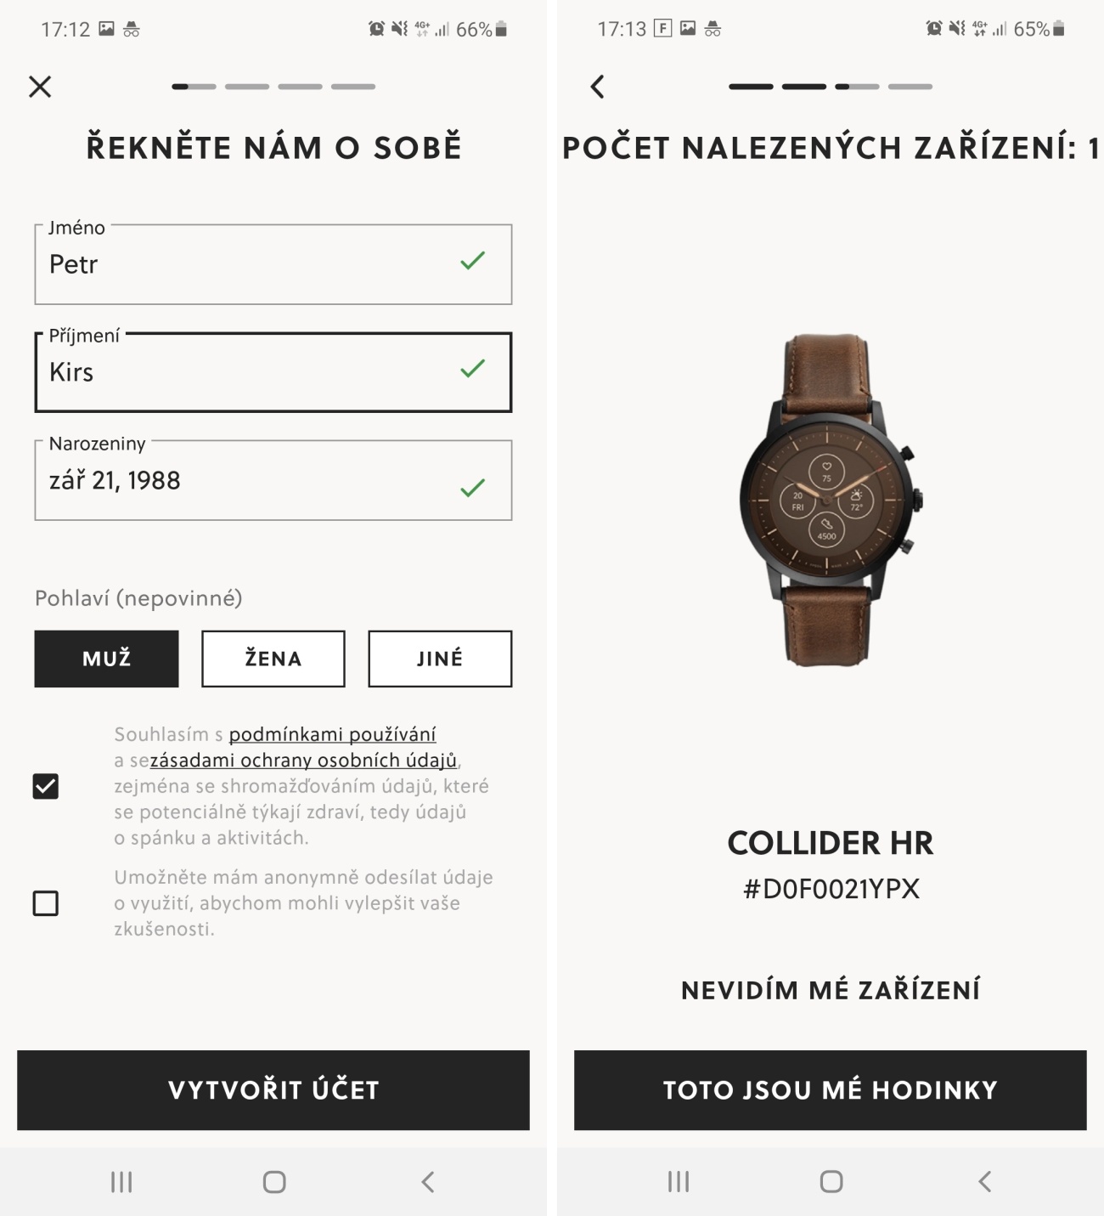1104x1216 pixels.
Task: Select JINÉ gender option
Action: pyautogui.click(x=440, y=659)
